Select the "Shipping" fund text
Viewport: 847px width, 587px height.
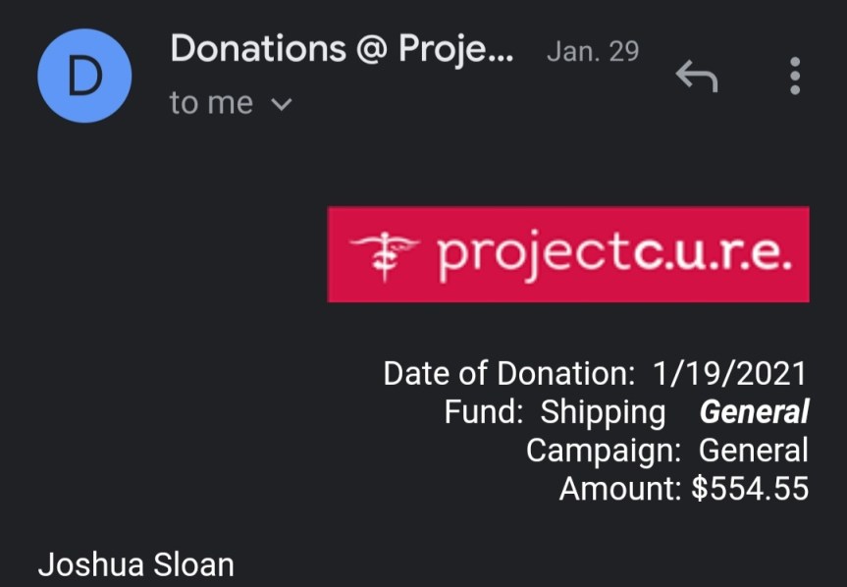pyautogui.click(x=603, y=412)
